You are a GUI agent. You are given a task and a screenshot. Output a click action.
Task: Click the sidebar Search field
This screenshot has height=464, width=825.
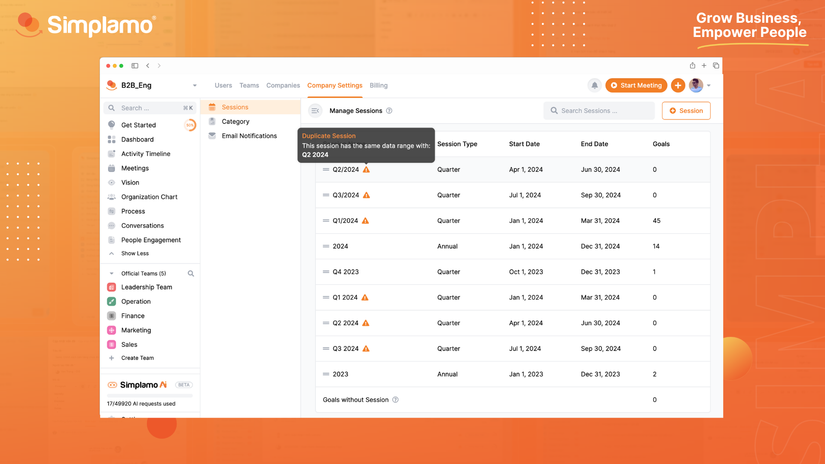click(150, 108)
